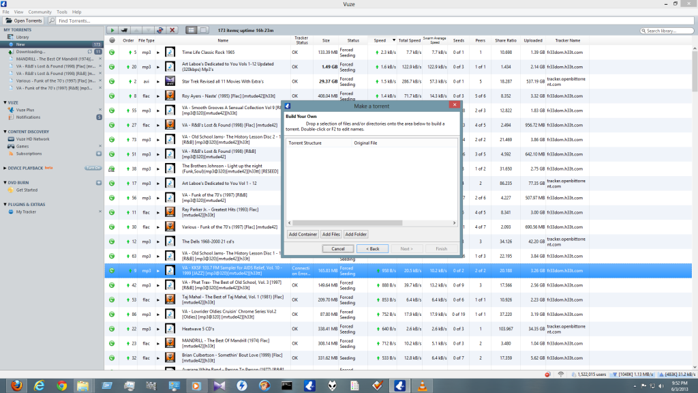
Task: Open Chrome from the taskbar
Action: pyautogui.click(x=61, y=385)
